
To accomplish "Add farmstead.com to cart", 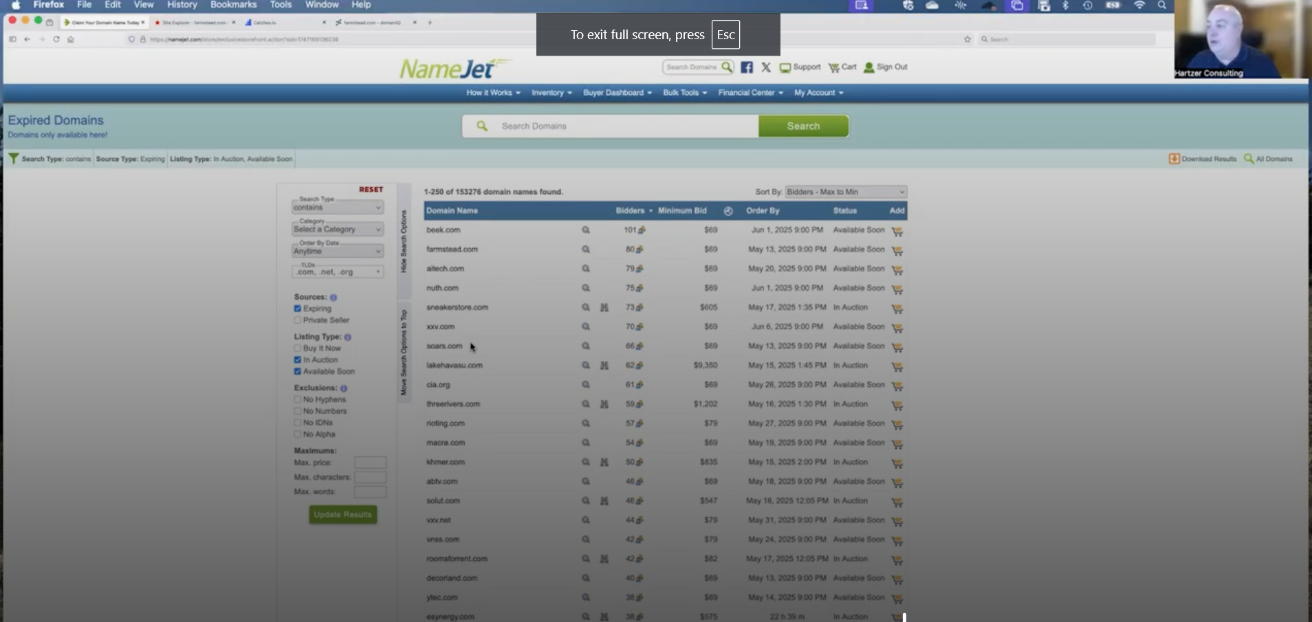I will click(897, 250).
